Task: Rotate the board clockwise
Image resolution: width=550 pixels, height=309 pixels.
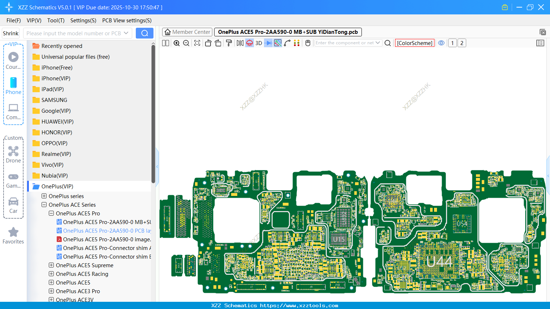Action: (x=218, y=43)
